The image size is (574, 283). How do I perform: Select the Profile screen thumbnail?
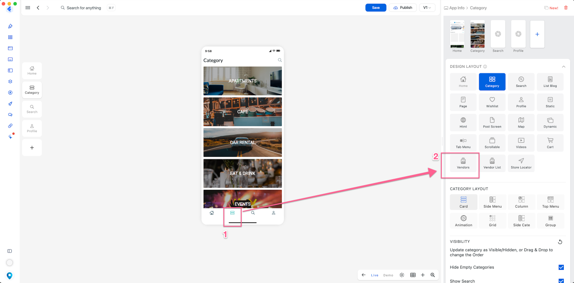point(518,34)
